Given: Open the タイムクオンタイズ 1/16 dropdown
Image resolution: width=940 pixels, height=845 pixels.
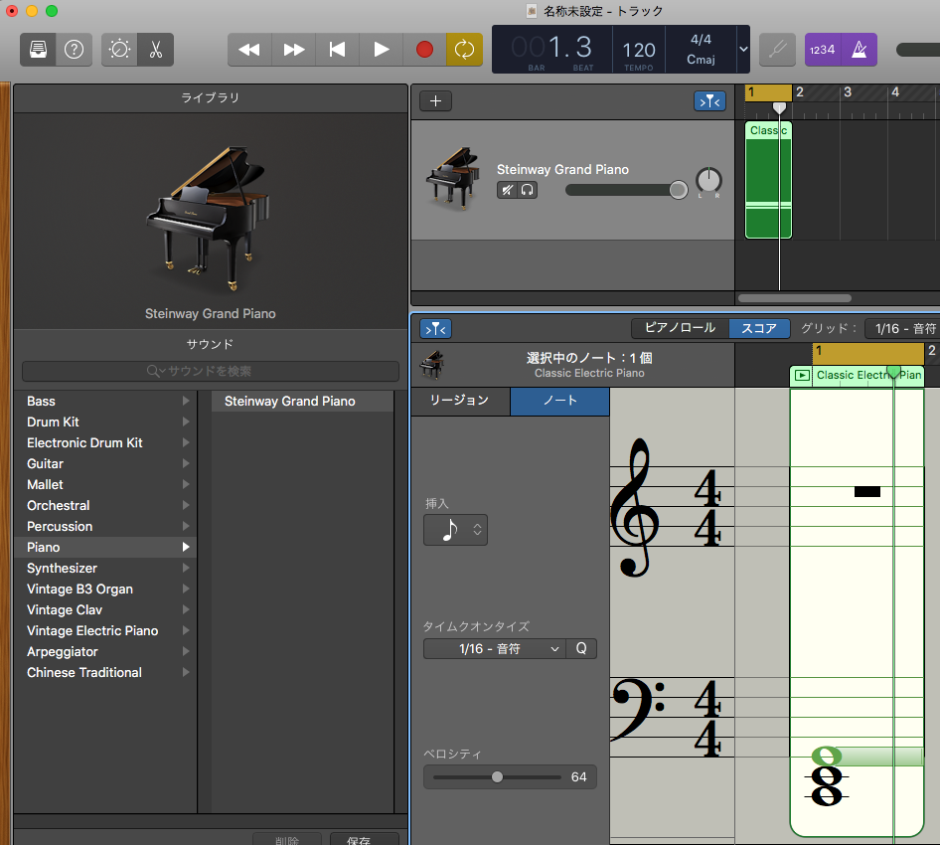Looking at the screenshot, I should pyautogui.click(x=495, y=648).
